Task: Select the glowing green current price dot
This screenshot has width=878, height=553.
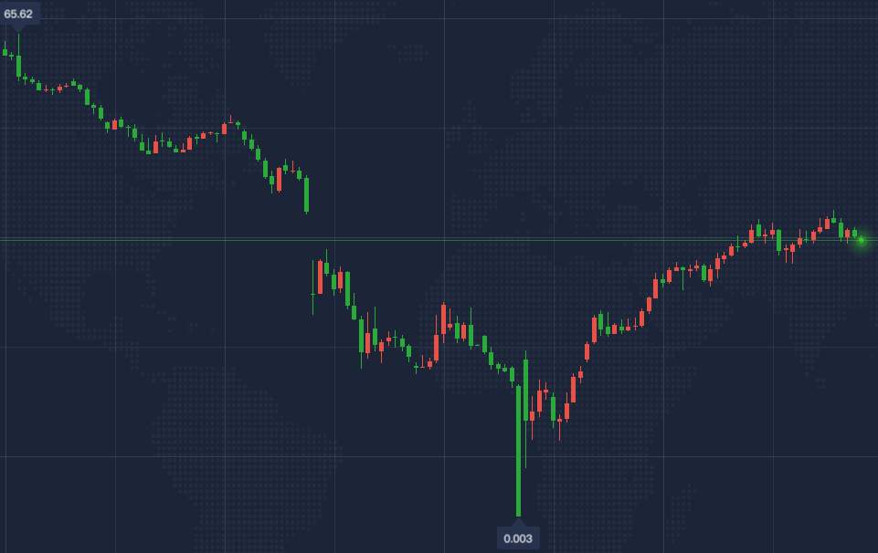Action: (862, 240)
